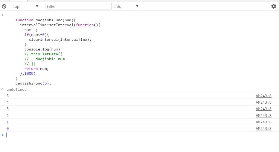The image size is (279, 152).
Task: Select the undefined return value line
Action: click(17, 89)
